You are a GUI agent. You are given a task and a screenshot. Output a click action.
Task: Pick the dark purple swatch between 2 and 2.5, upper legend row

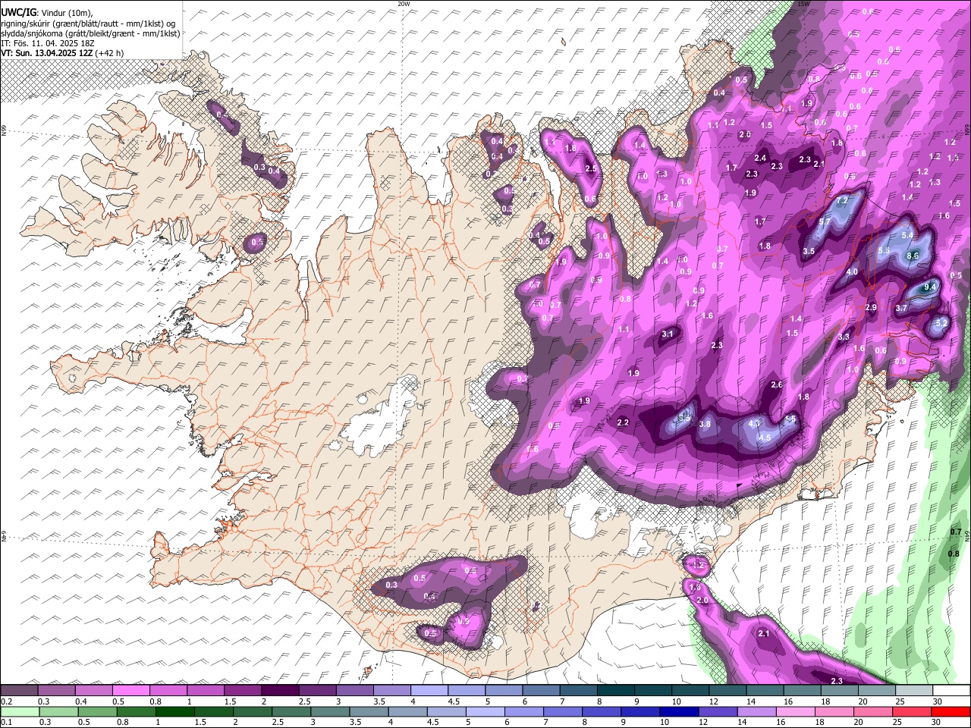280,691
